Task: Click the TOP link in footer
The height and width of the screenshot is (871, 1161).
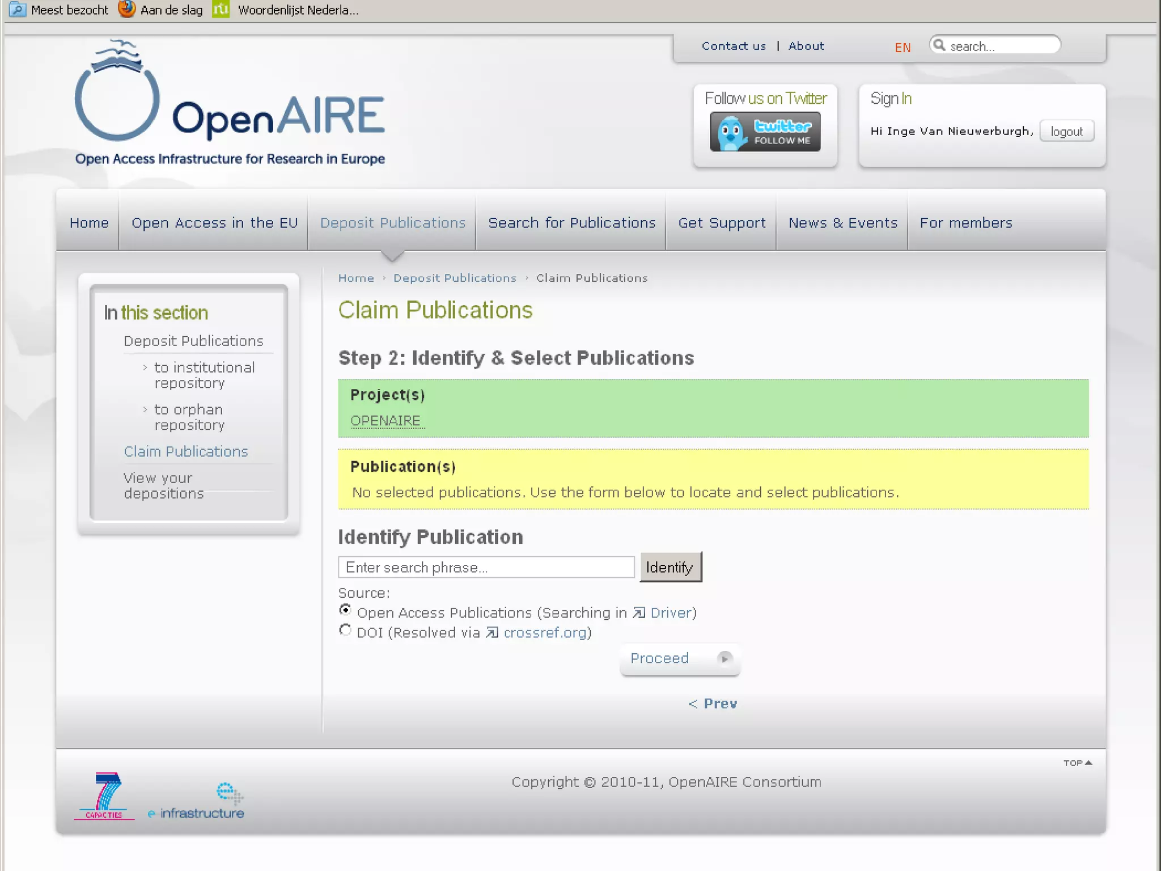Action: coord(1077,763)
